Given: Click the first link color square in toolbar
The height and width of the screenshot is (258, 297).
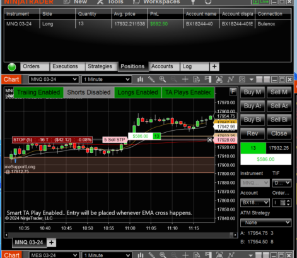Looking at the screenshot, I should 259,80.
